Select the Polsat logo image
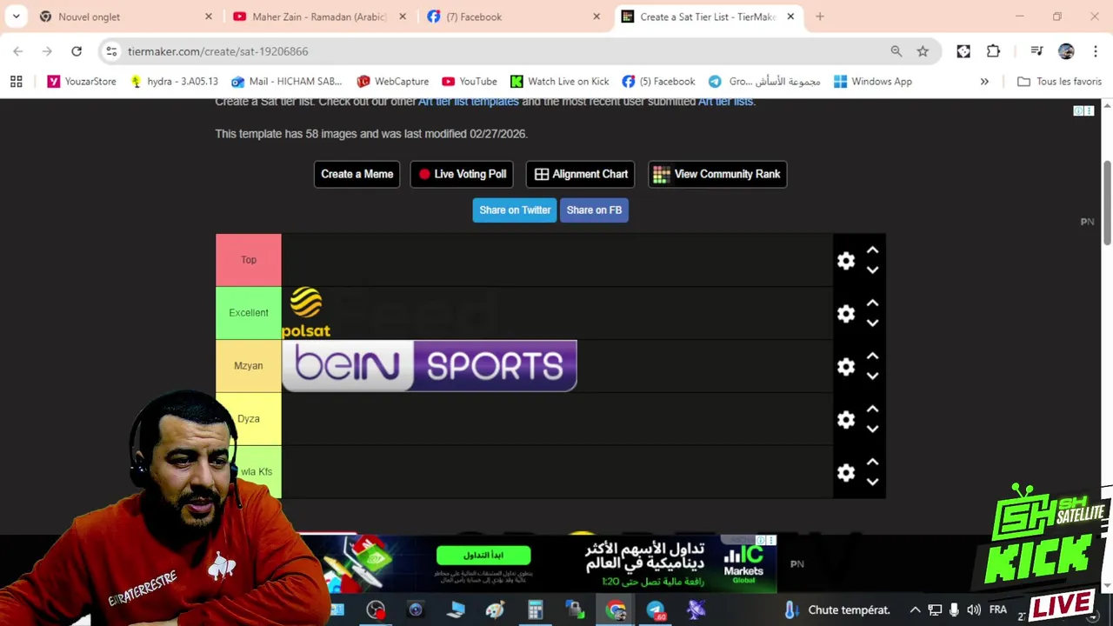1113x626 pixels. [306, 313]
